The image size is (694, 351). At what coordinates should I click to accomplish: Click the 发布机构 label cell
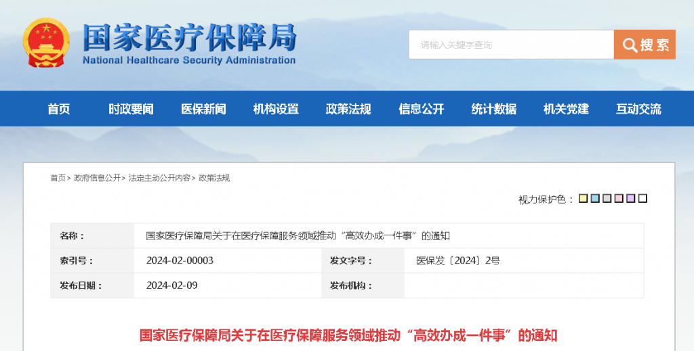click(363, 285)
